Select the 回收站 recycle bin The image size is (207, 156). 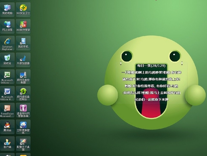pos(8,60)
